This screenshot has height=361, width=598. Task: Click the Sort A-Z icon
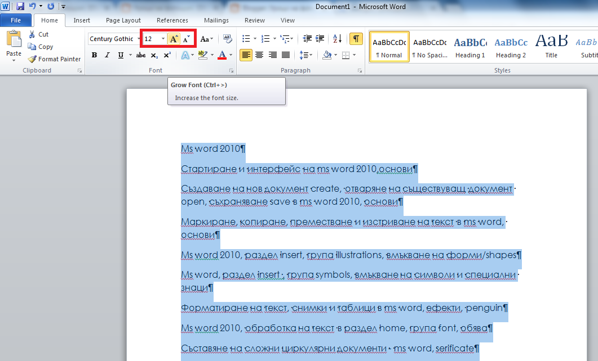[x=337, y=38]
